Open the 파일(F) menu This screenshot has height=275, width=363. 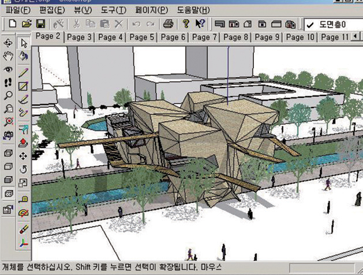point(17,10)
